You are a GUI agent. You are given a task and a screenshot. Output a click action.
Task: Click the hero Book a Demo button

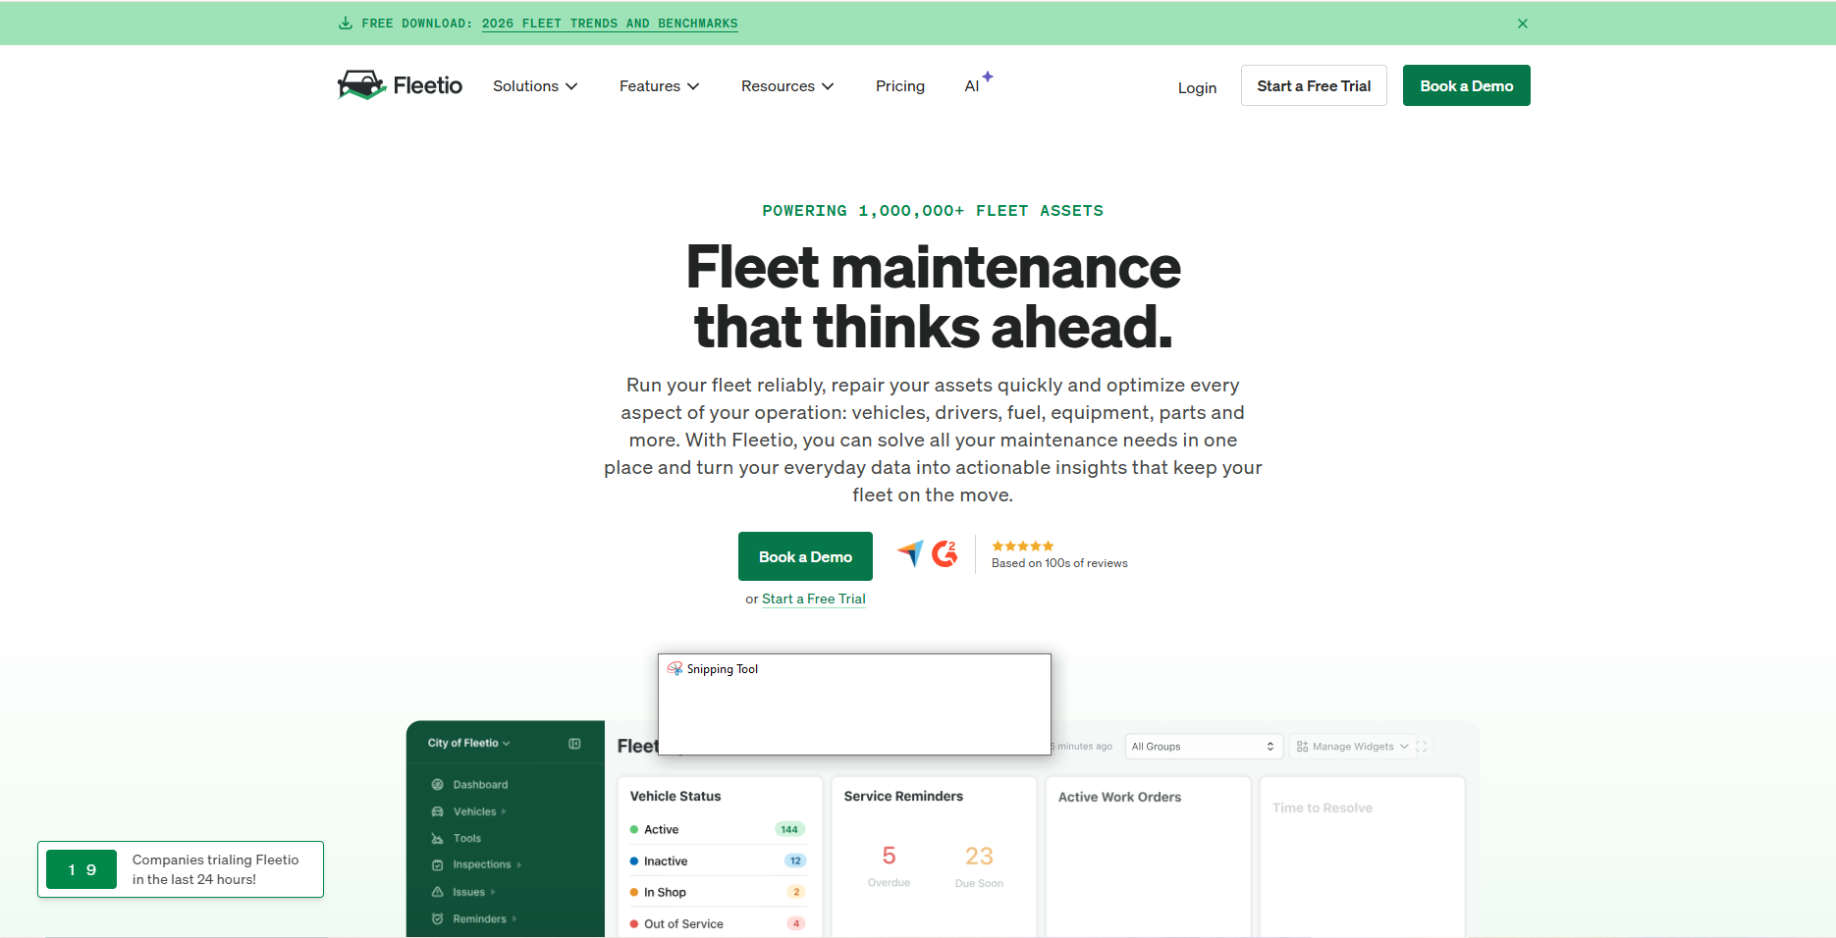pos(805,556)
